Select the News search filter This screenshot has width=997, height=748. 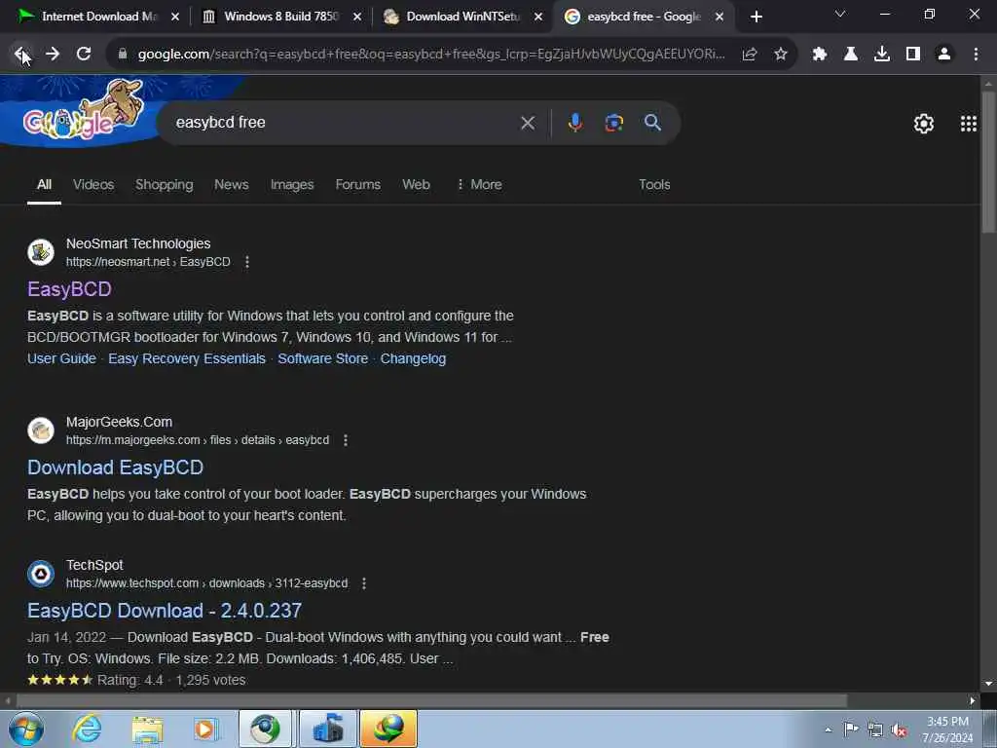tap(232, 184)
